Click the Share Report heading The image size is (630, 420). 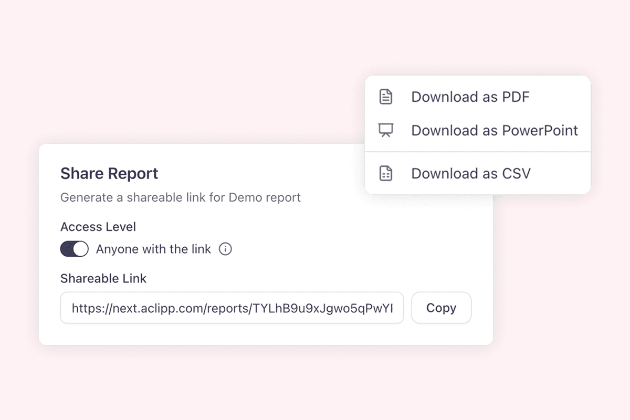(109, 173)
